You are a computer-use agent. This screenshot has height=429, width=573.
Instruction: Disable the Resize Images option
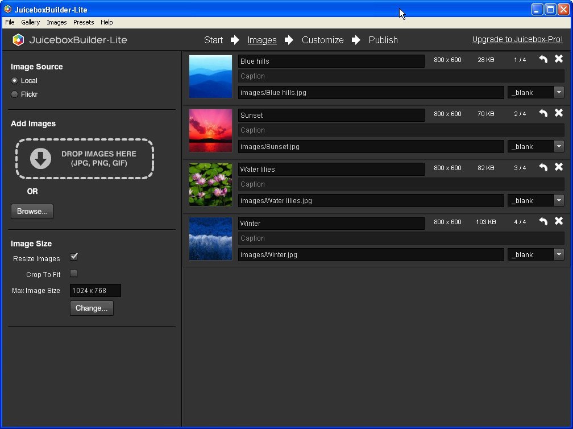click(x=73, y=257)
